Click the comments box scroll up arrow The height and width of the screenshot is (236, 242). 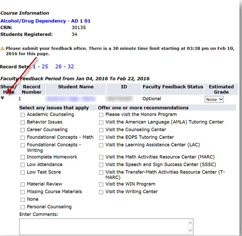190,223
